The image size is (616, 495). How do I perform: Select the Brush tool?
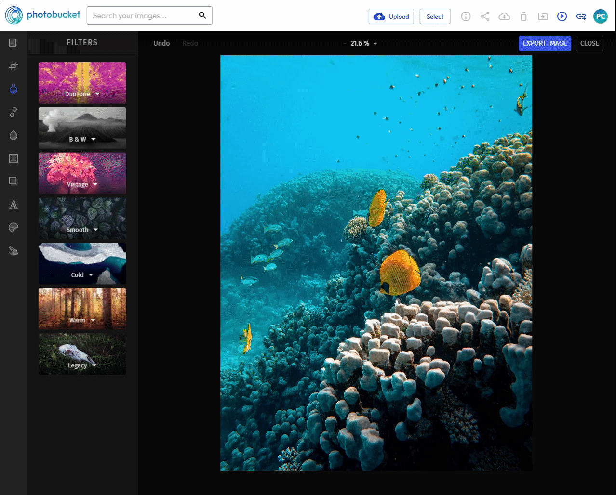pyautogui.click(x=13, y=251)
